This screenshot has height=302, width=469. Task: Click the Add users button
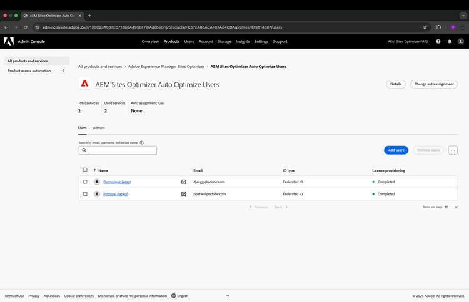tap(396, 150)
